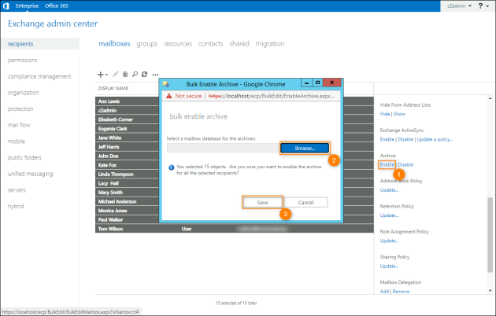
Task: Click Cancel in bulk enable archive dialog
Action: pos(306,202)
